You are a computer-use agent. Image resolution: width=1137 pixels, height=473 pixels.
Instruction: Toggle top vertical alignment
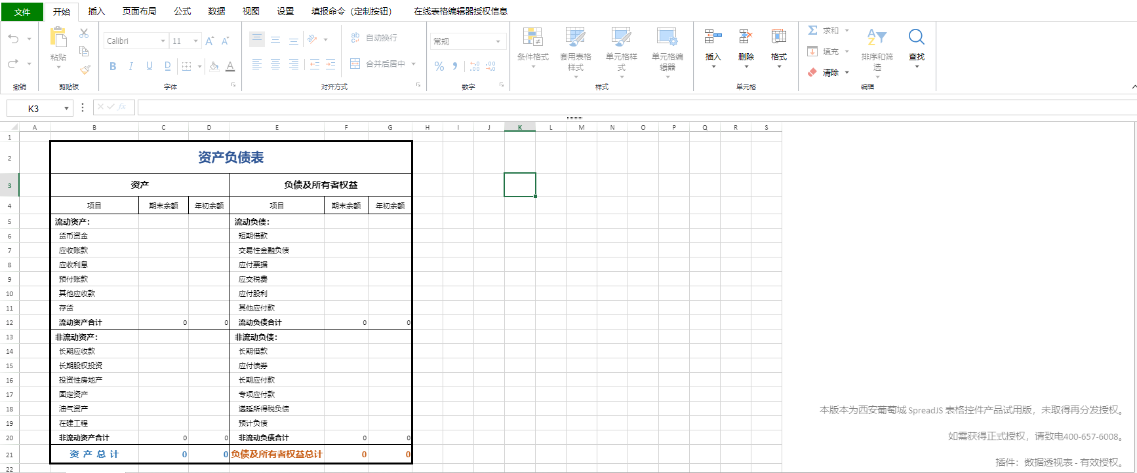point(257,39)
